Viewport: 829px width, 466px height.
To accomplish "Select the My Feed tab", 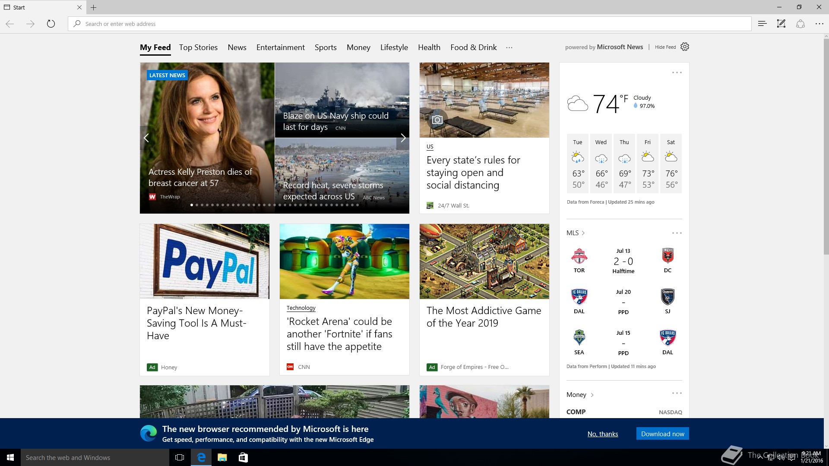I will point(155,47).
